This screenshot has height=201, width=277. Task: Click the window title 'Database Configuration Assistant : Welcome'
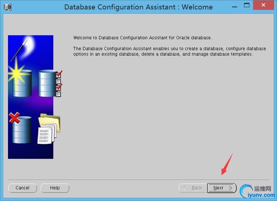(138, 7)
